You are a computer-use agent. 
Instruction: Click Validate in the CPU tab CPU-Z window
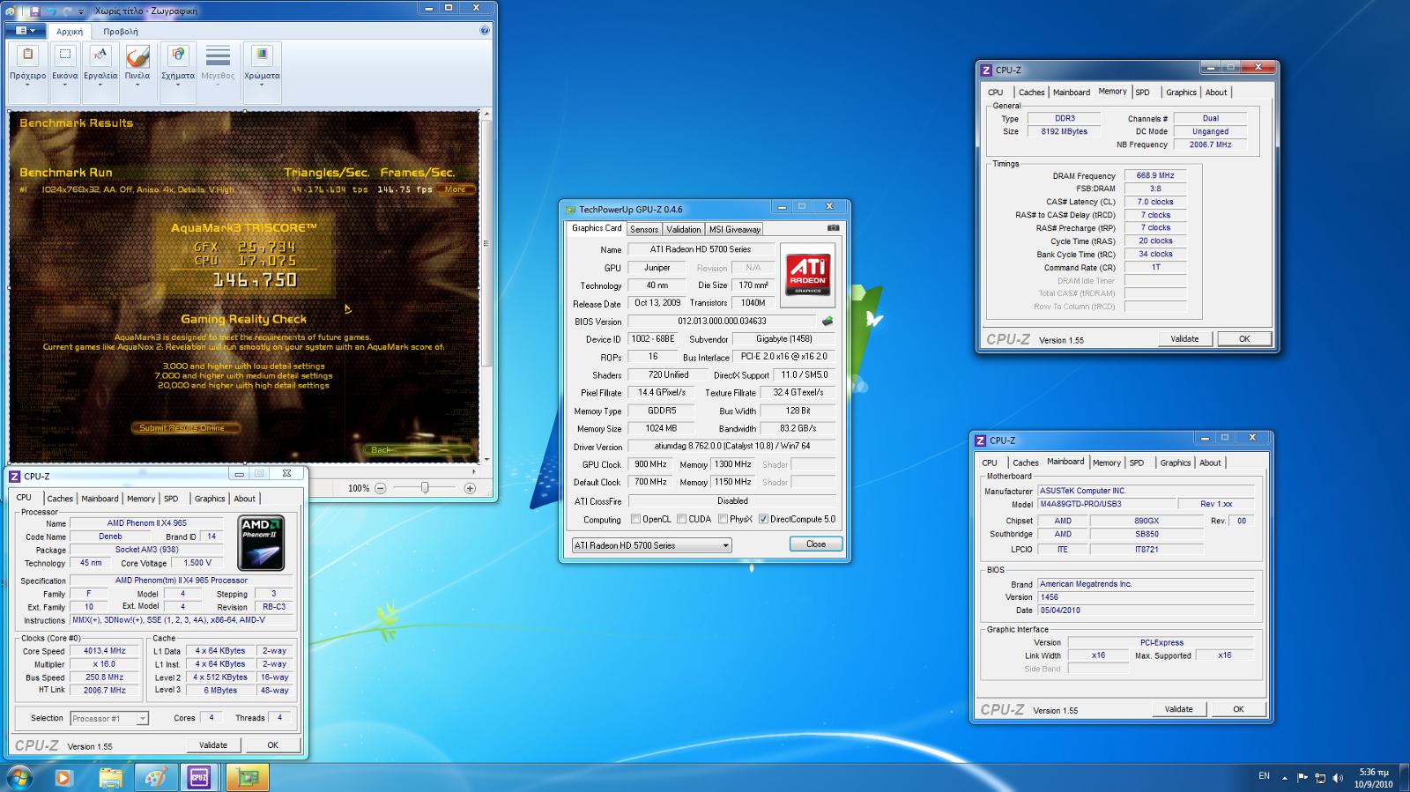pos(212,745)
